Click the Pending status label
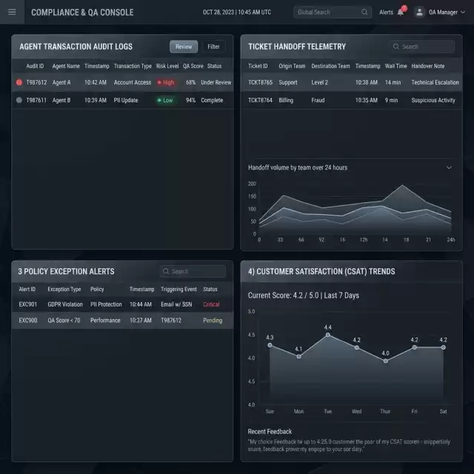The width and height of the screenshot is (474, 474). click(x=213, y=321)
